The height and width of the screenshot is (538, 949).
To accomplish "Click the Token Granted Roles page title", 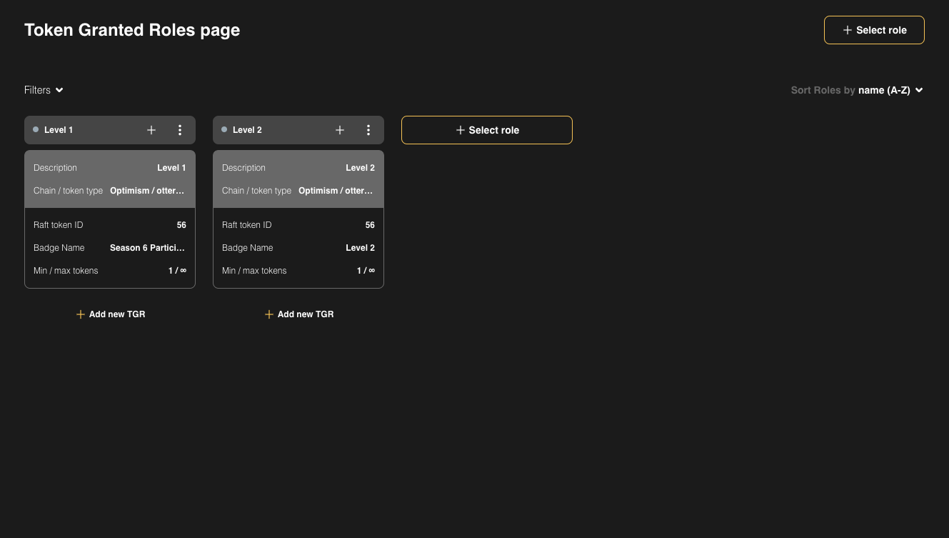I will tap(132, 30).
